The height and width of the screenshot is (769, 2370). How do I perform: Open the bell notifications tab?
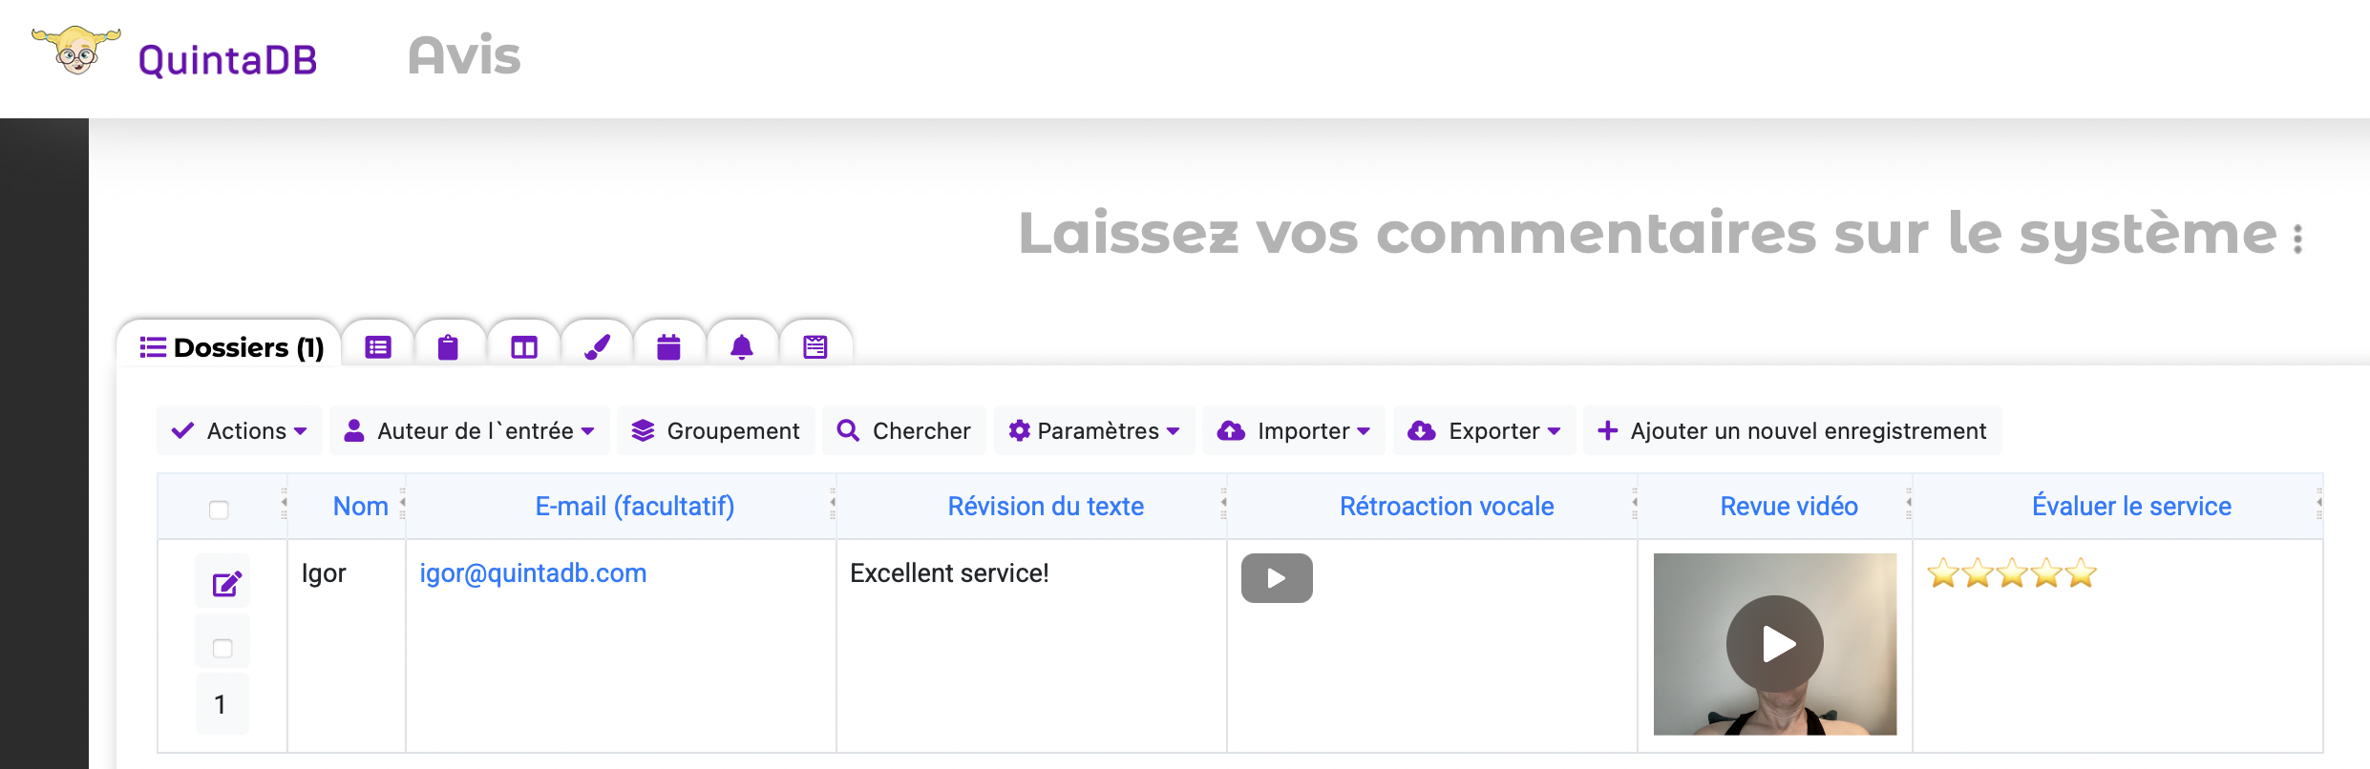coord(742,347)
